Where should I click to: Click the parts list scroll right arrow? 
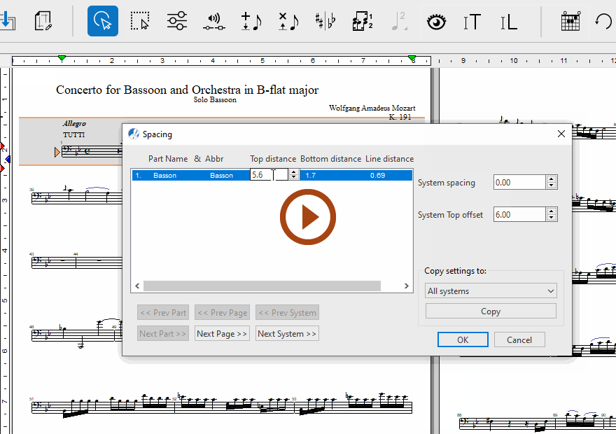point(407,286)
